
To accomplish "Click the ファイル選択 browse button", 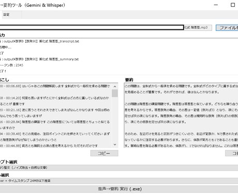I will click(x=227, y=28).
